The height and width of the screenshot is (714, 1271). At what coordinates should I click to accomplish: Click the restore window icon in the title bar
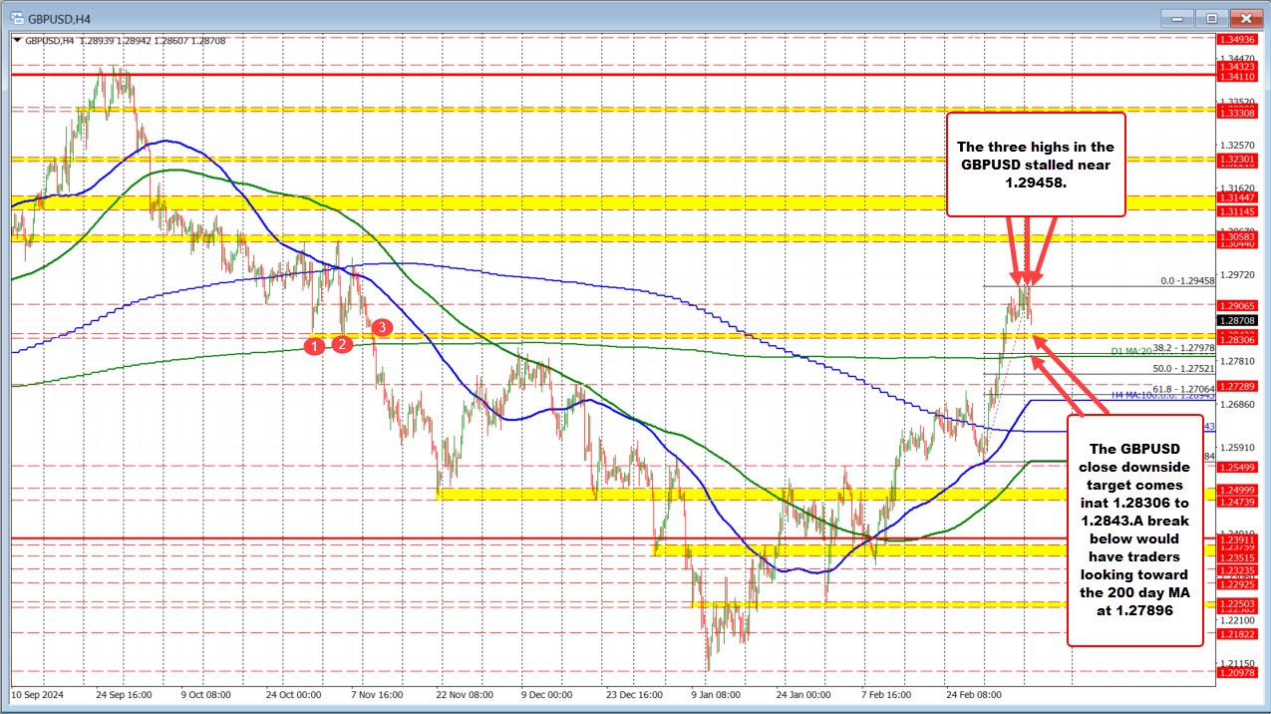(x=1210, y=17)
